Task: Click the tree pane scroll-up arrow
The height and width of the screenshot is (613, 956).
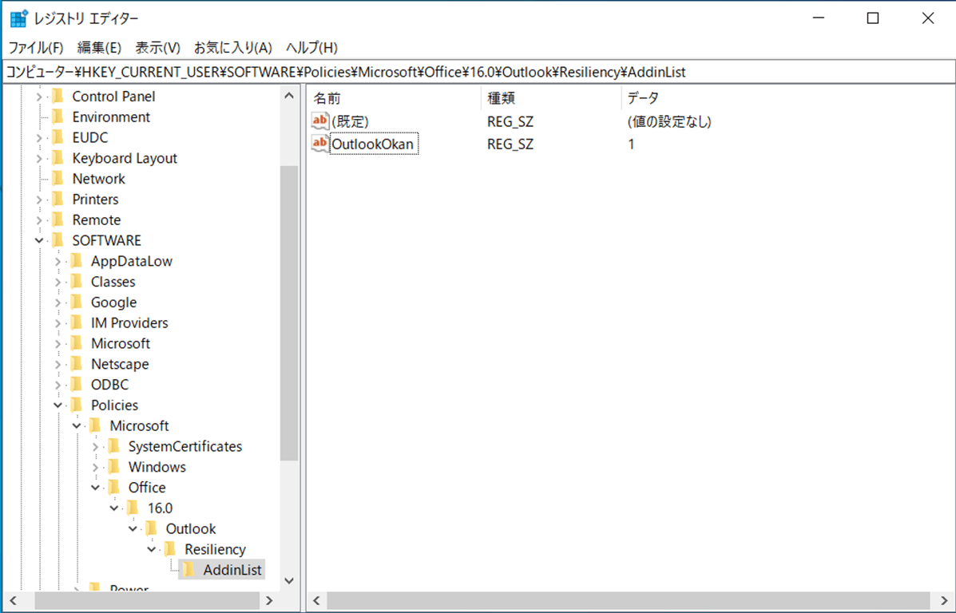Action: (289, 96)
